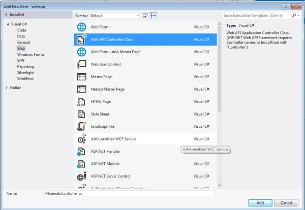This screenshot has width=305, height=210.
Task: Select the Nested Master Page label
Action: click(108, 89)
